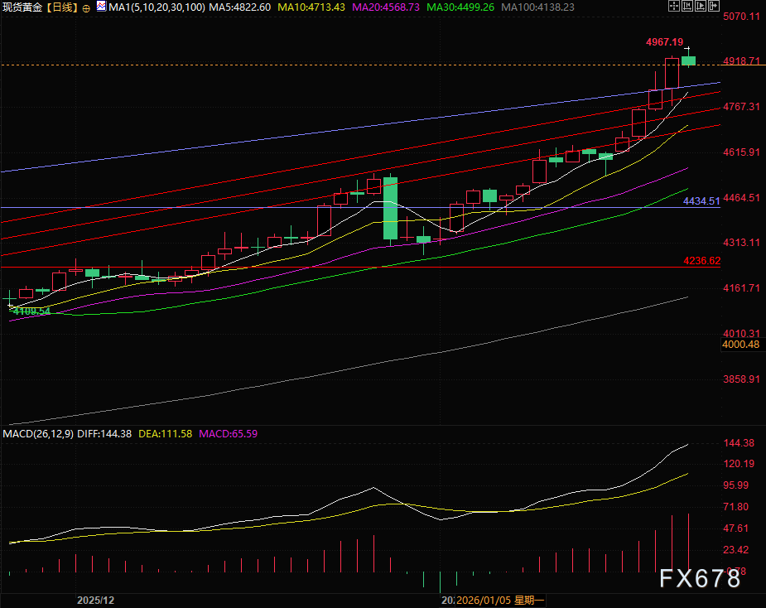
Task: Click the MA100:4138.23 value
Action: [x=538, y=7]
